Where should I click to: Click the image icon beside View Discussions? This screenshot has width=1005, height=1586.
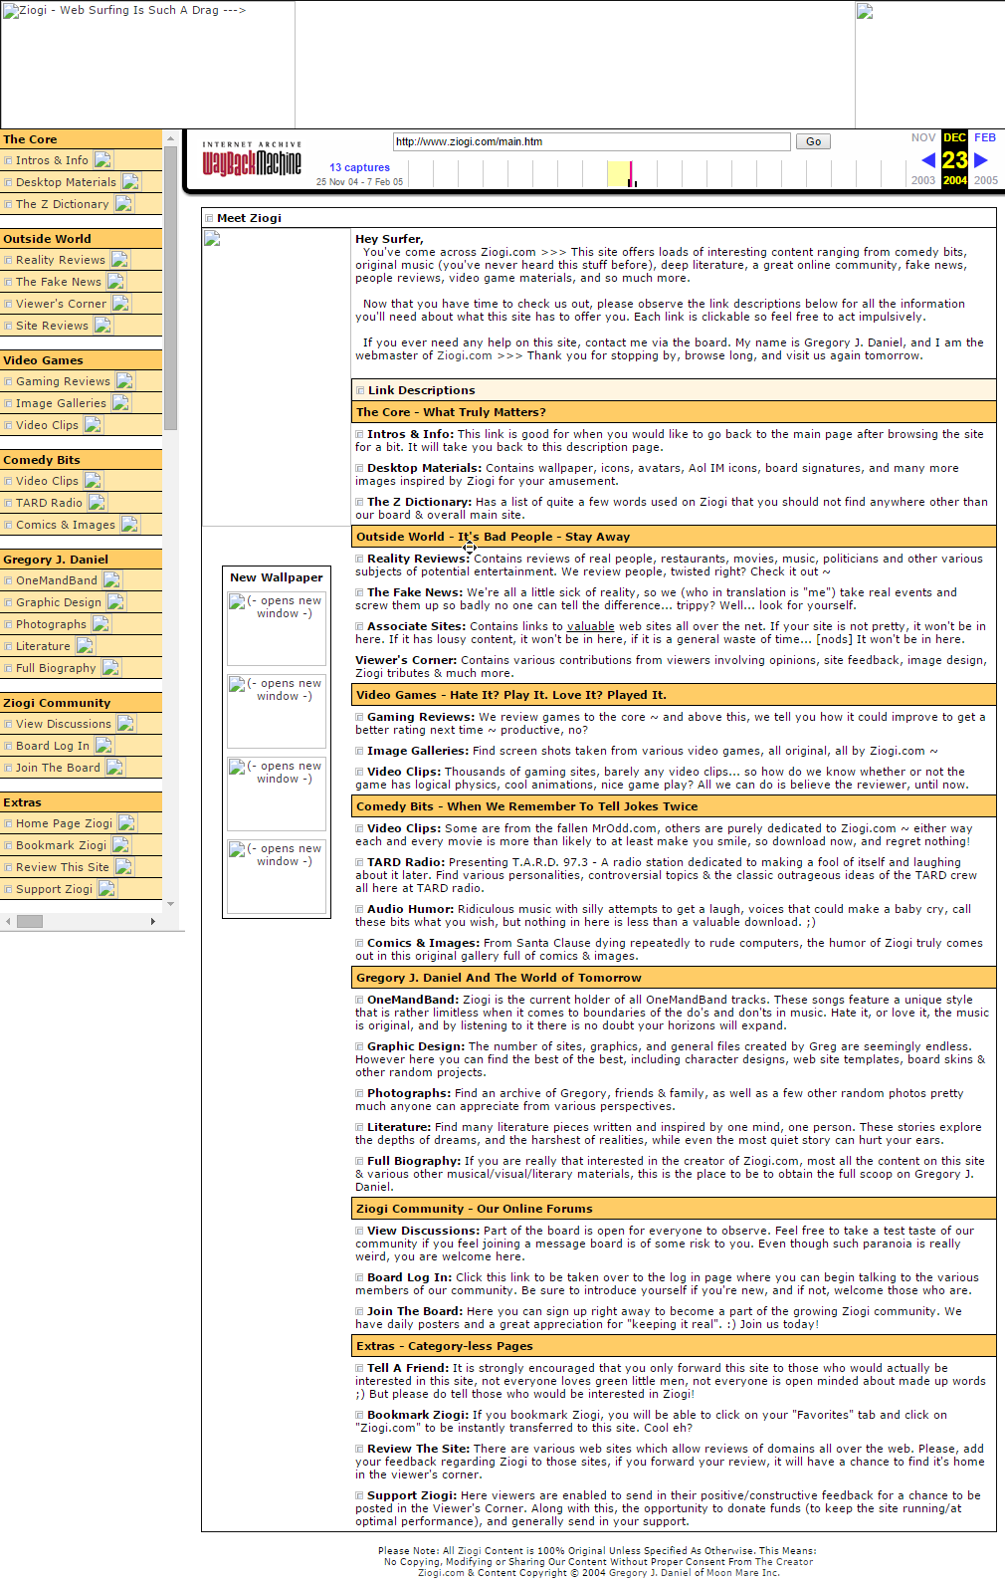coord(126,724)
